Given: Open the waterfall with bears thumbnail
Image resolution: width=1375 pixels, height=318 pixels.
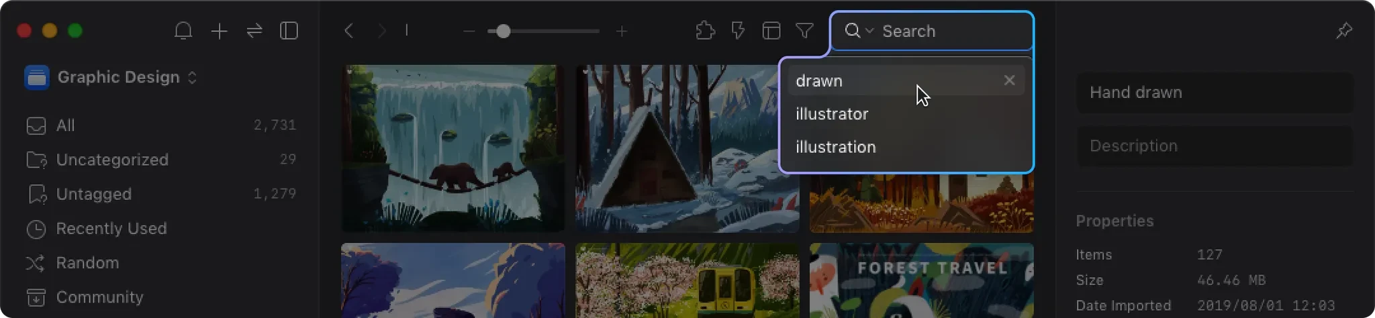Looking at the screenshot, I should click(x=453, y=148).
